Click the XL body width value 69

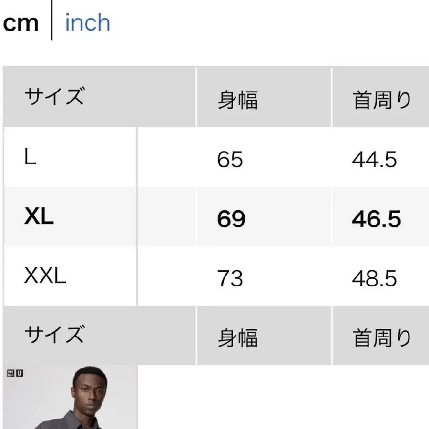coord(231,219)
